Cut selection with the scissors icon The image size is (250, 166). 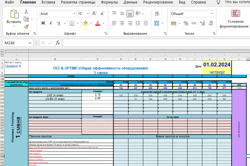point(26,12)
